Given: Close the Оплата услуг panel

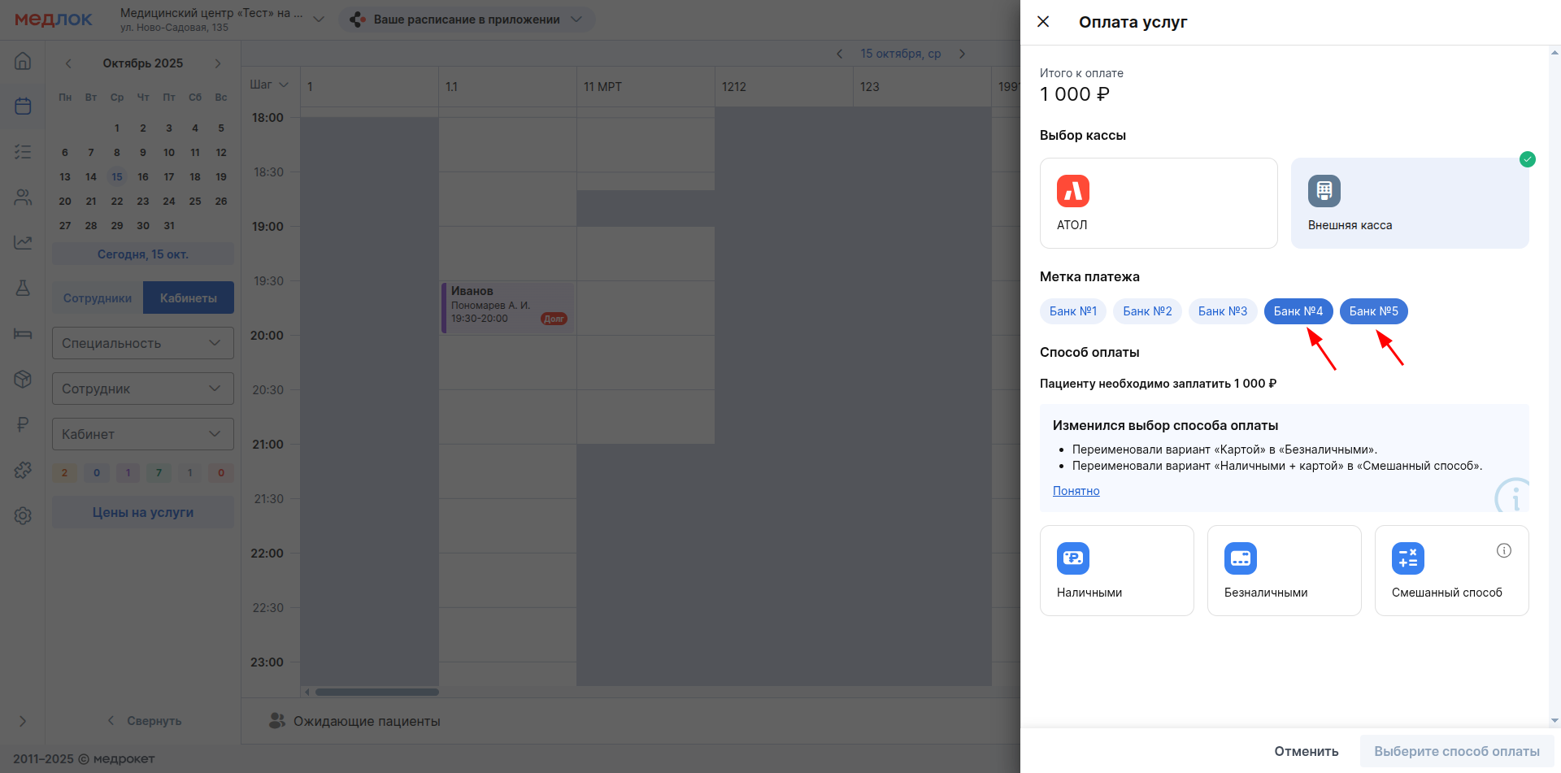Looking at the screenshot, I should point(1043,22).
